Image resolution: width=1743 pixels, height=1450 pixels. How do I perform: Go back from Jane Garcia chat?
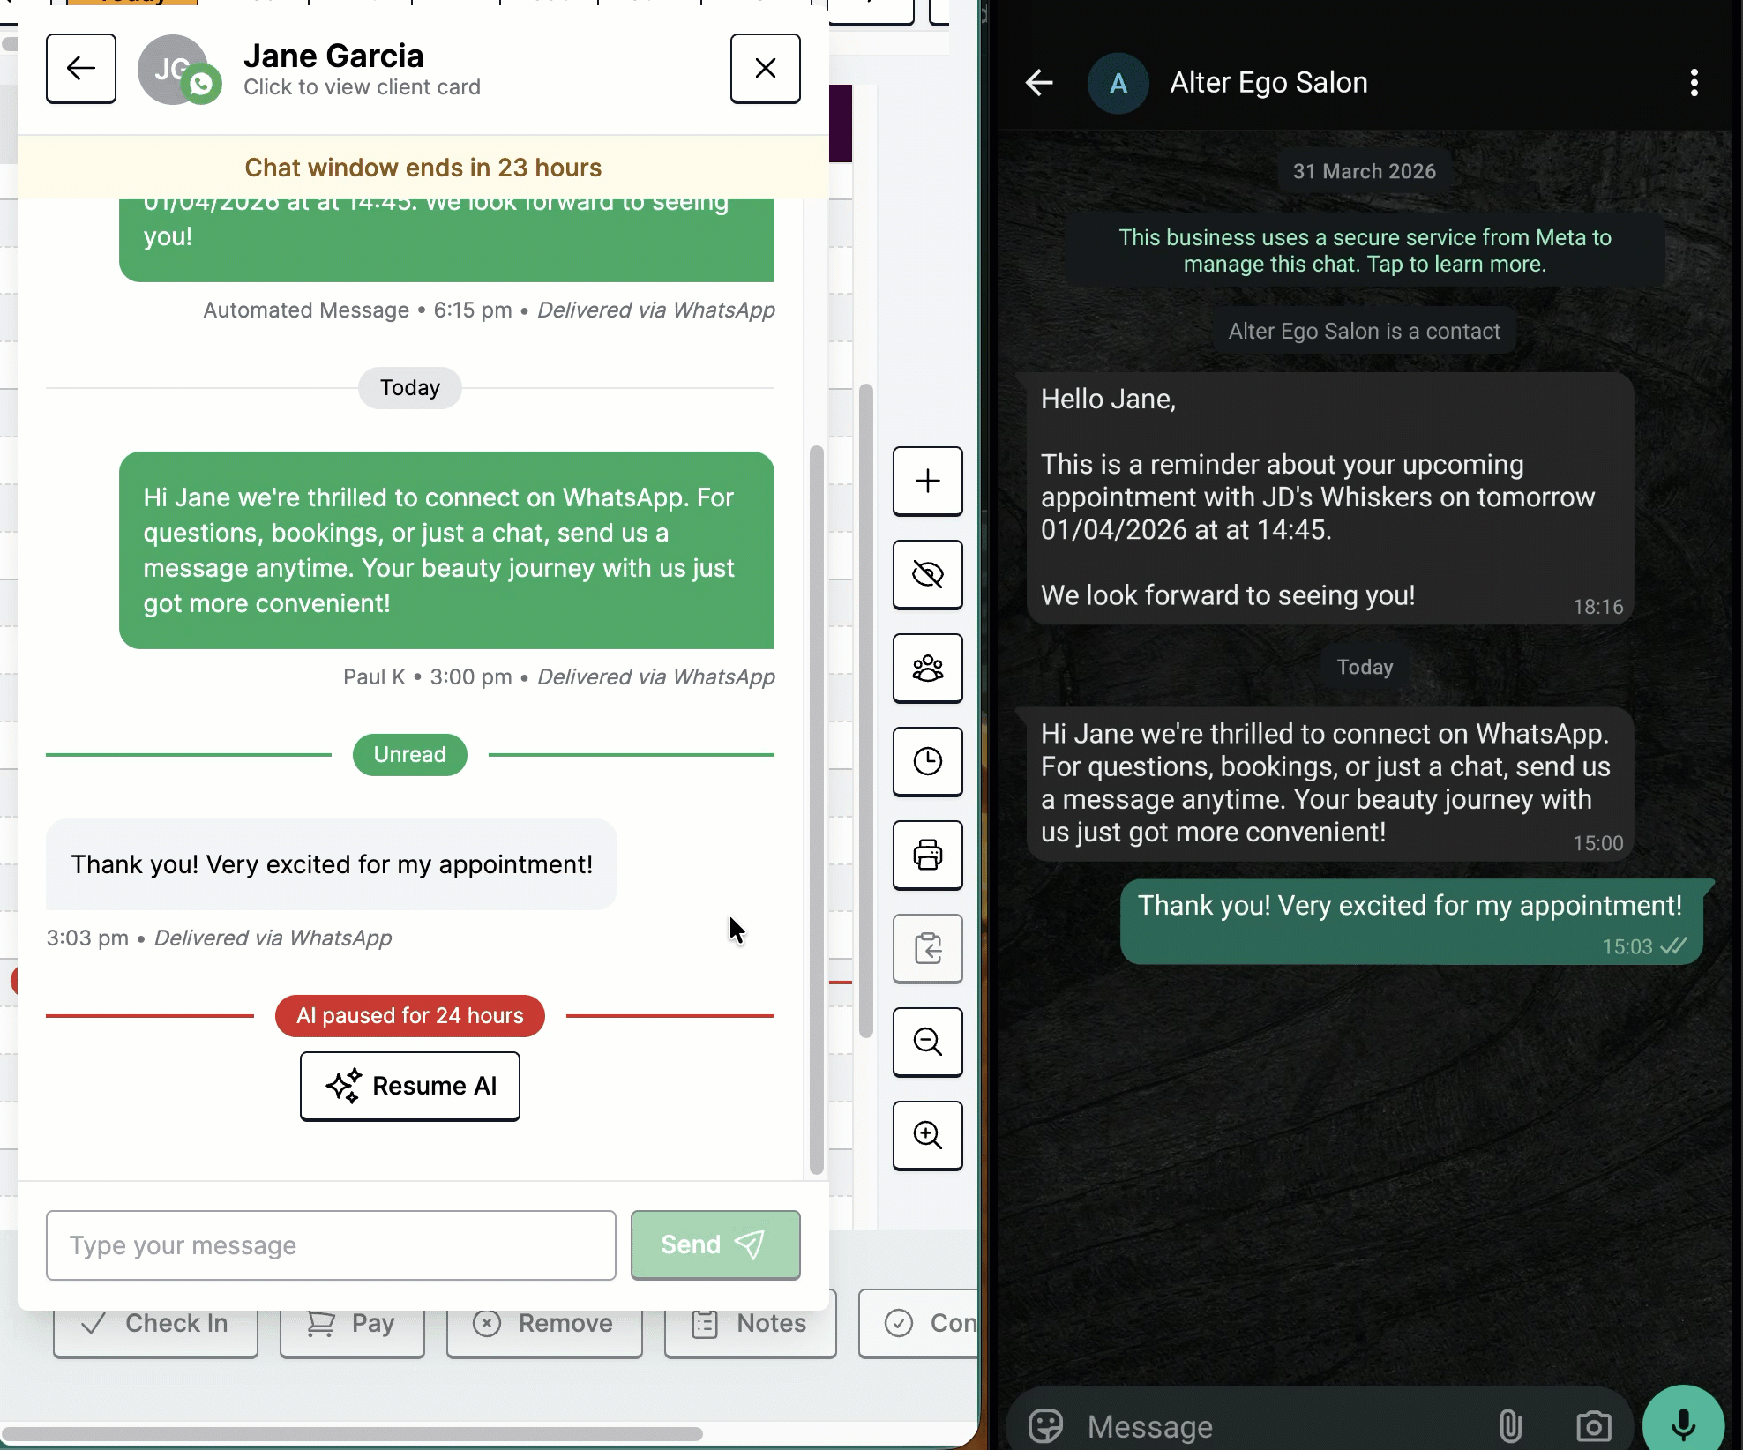[x=81, y=69]
